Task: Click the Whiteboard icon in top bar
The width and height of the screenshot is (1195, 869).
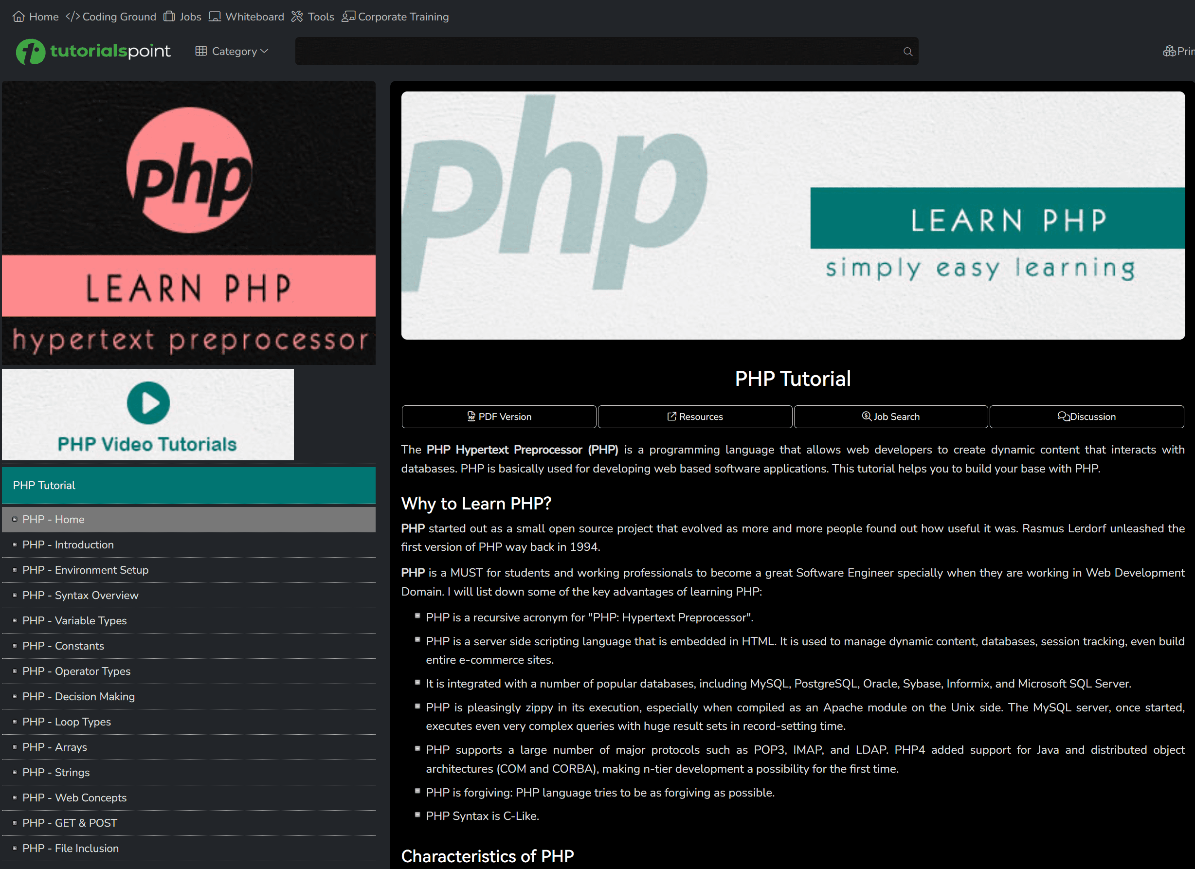Action: [x=215, y=17]
